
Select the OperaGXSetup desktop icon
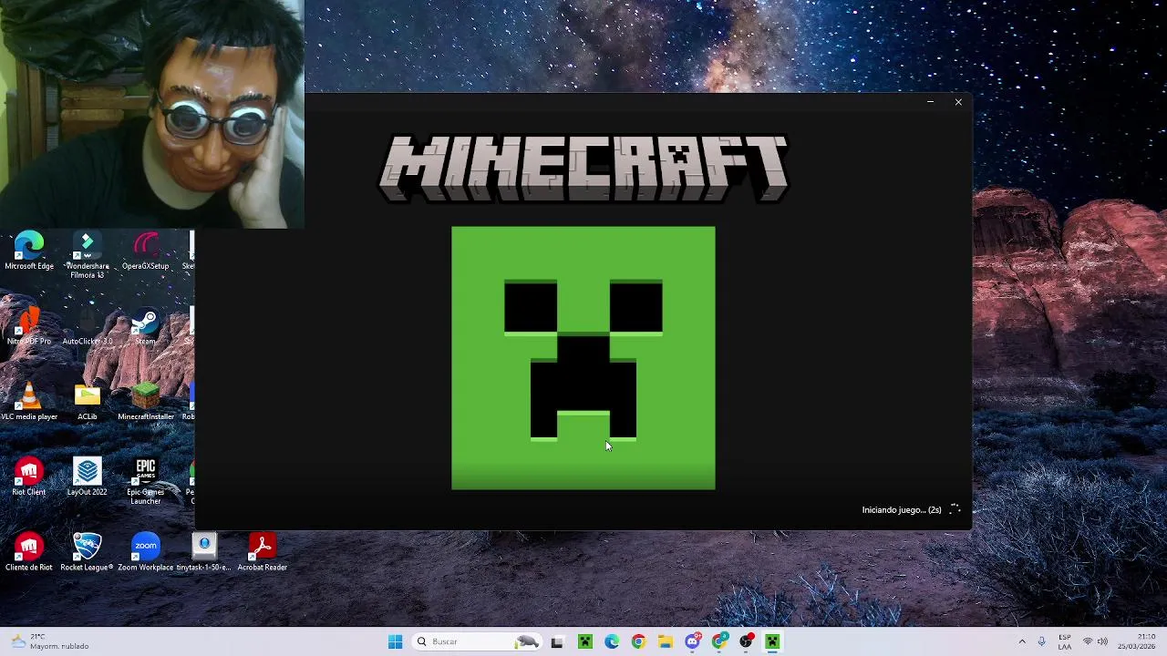tap(146, 251)
